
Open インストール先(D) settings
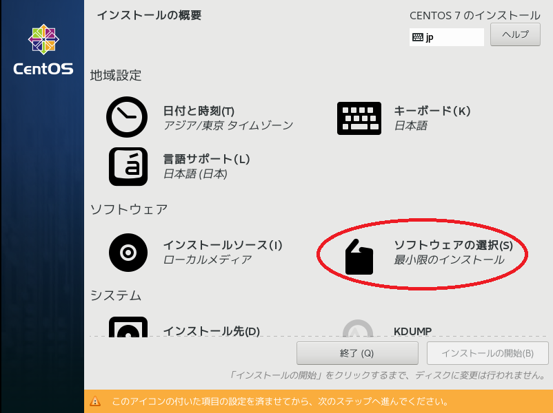pyautogui.click(x=211, y=331)
